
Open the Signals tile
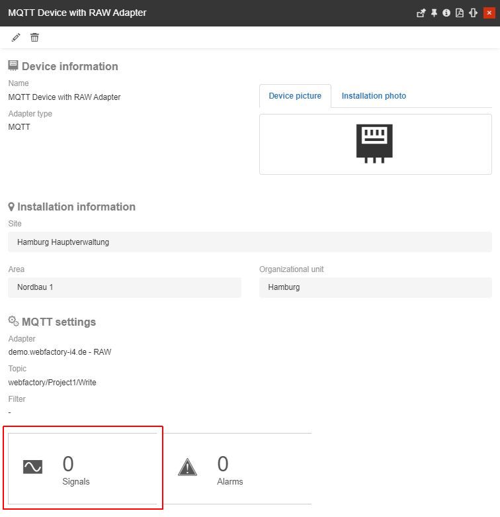(83, 468)
